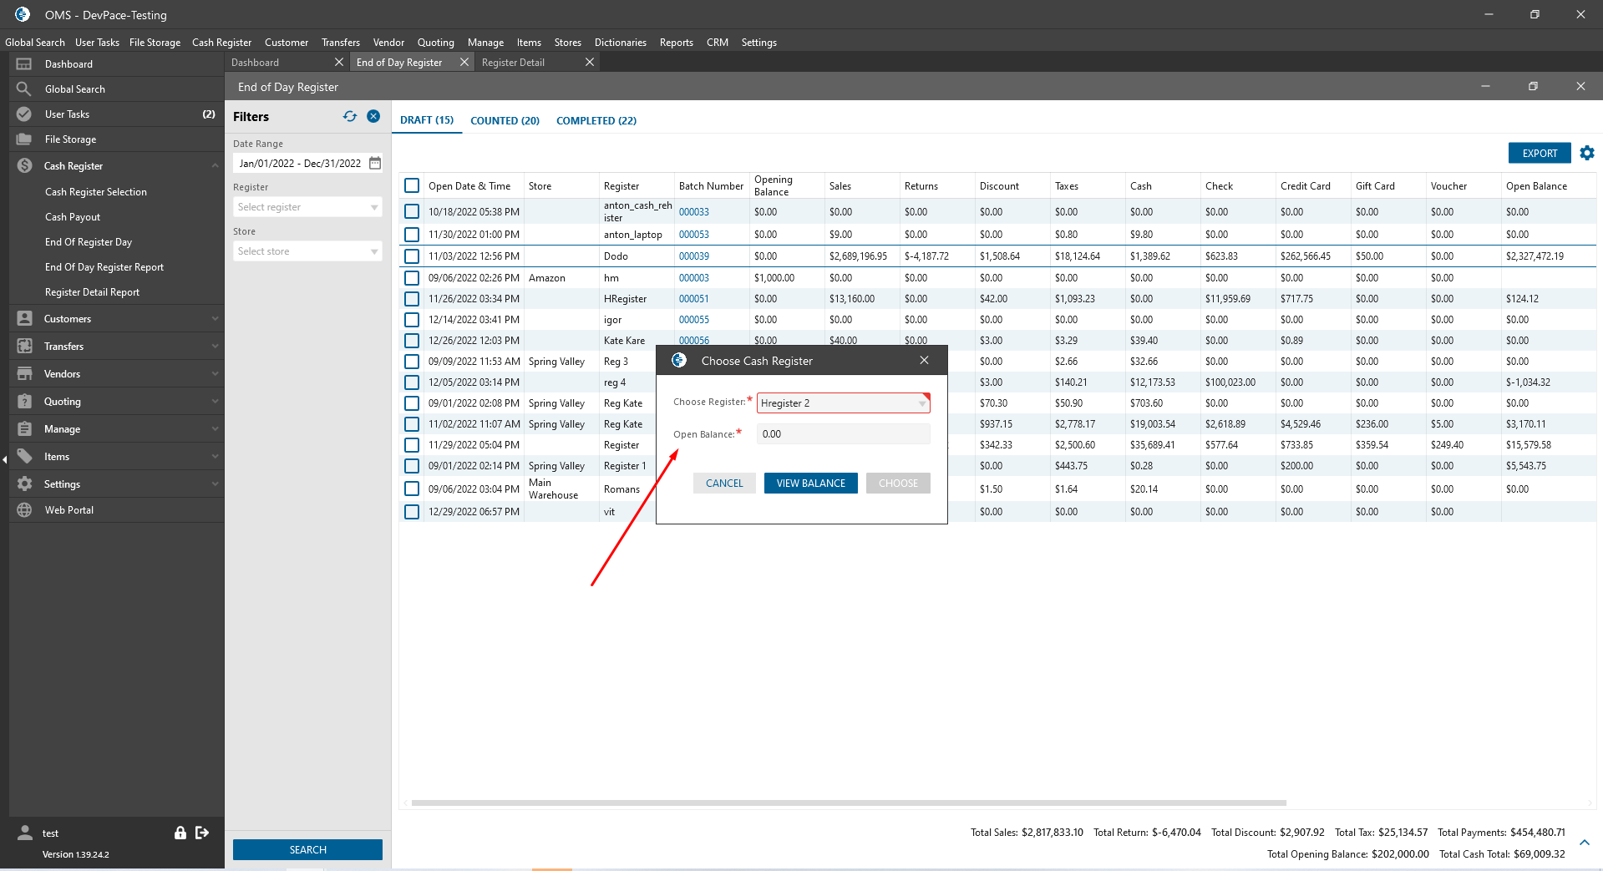
Task: Open the Web Portal globe icon
Action: [x=24, y=510]
